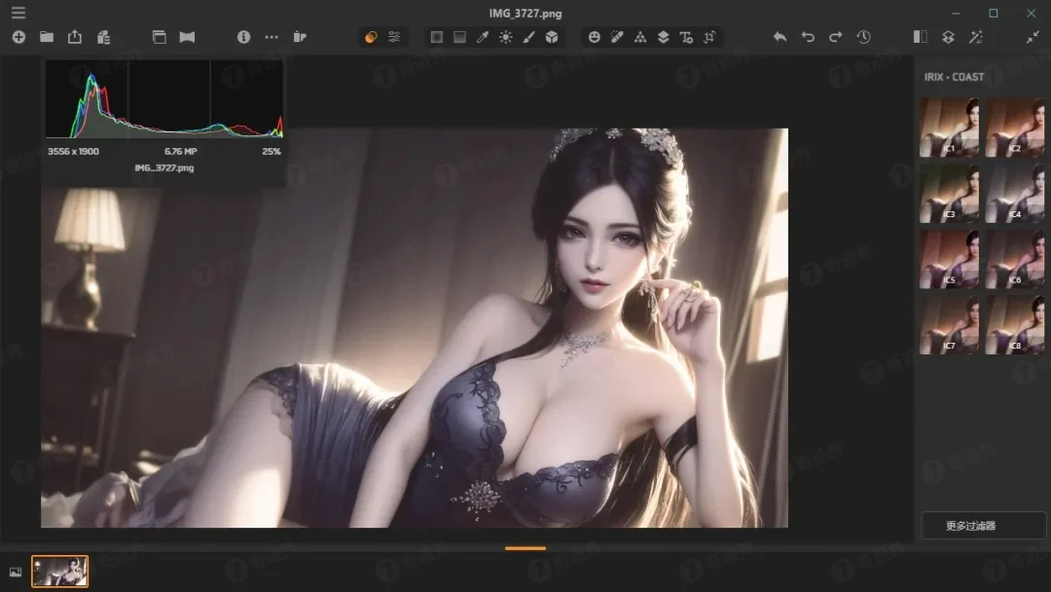Screen dimensions: 1051x592
Task: Click the add photo plus icon
Action: [18, 37]
